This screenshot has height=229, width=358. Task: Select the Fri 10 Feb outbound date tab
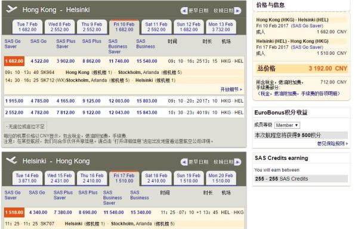pyautogui.click(x=124, y=27)
